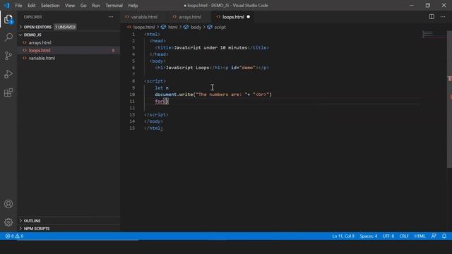This screenshot has width=452, height=254.
Task: Click arrays.html file icon in explorer
Action: [x=25, y=42]
